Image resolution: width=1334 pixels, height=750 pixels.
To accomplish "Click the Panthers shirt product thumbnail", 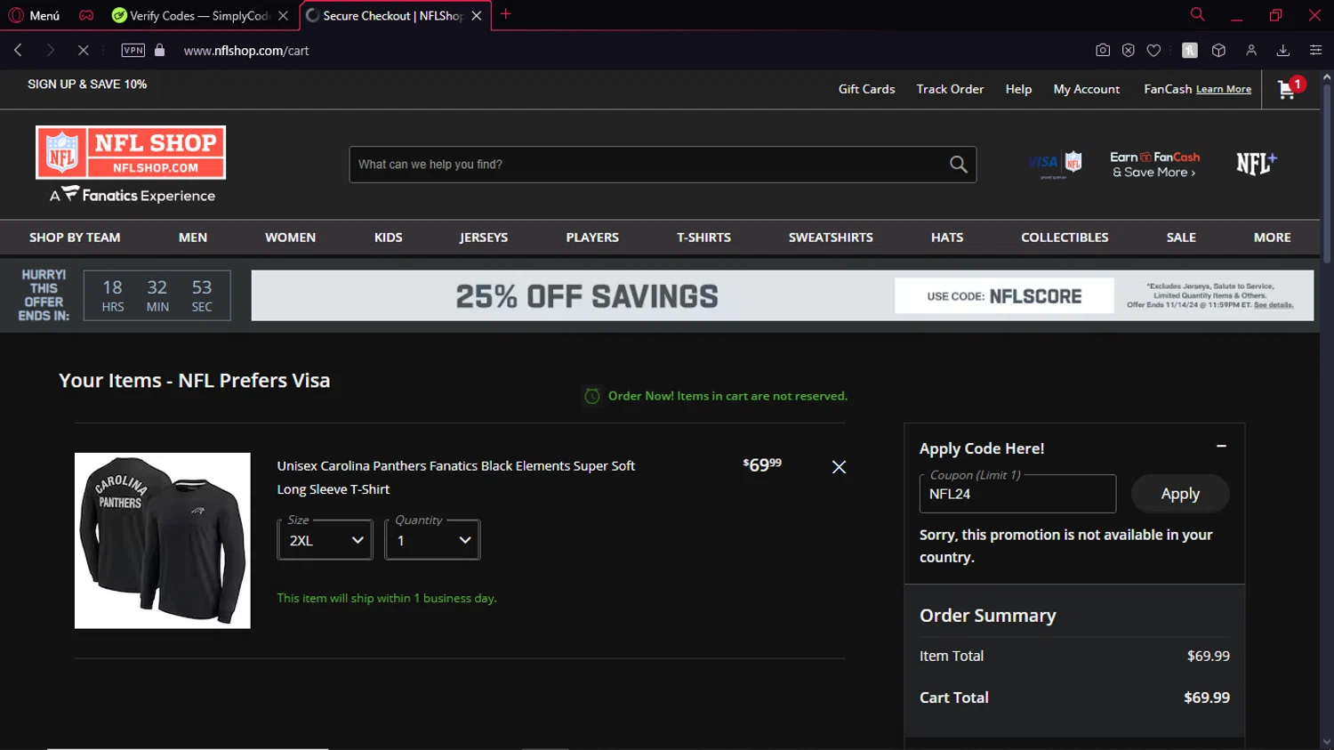I will (163, 541).
